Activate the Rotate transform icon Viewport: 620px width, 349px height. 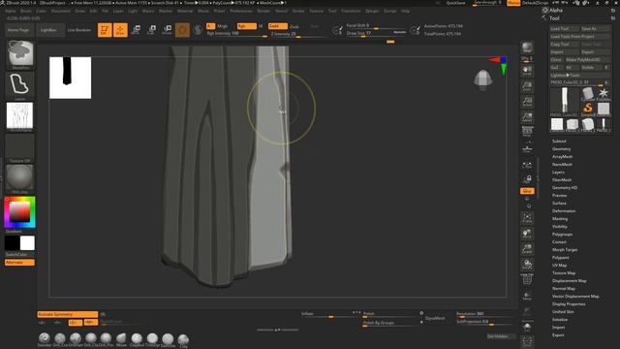168,30
